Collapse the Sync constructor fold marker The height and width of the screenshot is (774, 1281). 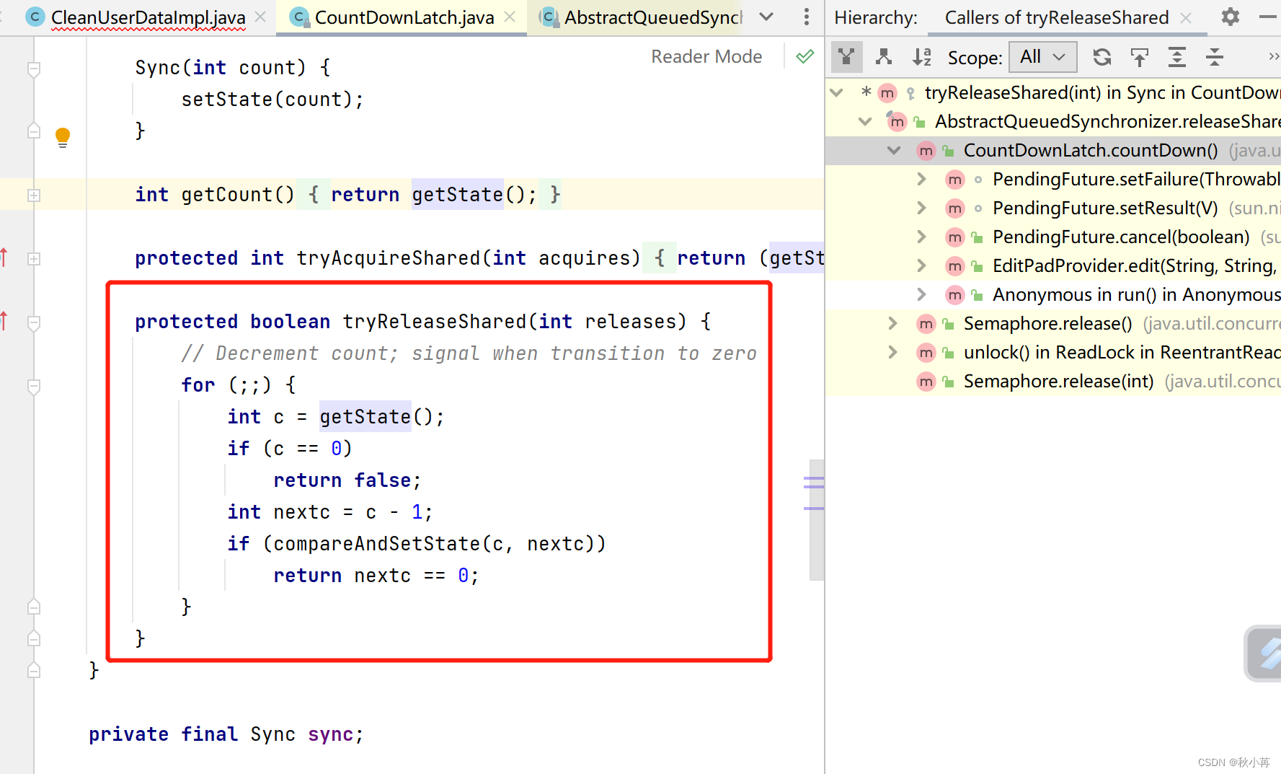coord(34,69)
